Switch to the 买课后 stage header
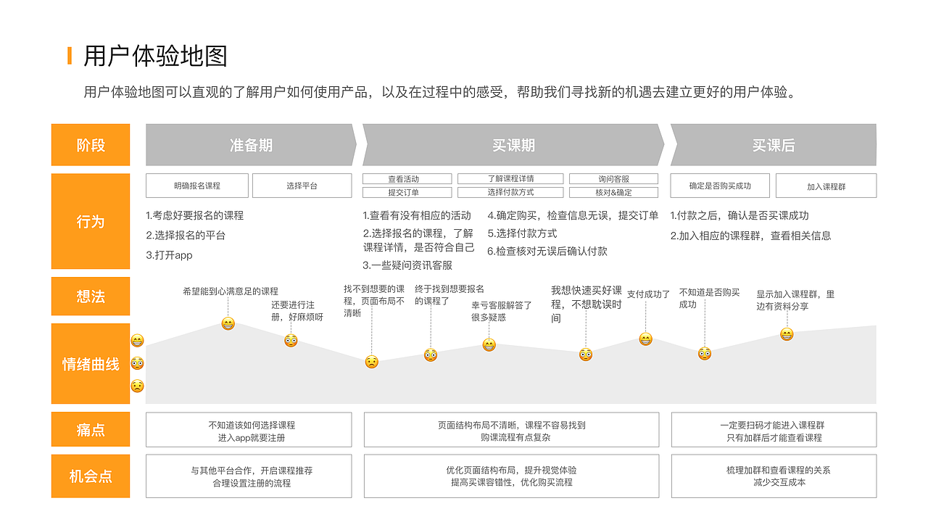 point(772,144)
